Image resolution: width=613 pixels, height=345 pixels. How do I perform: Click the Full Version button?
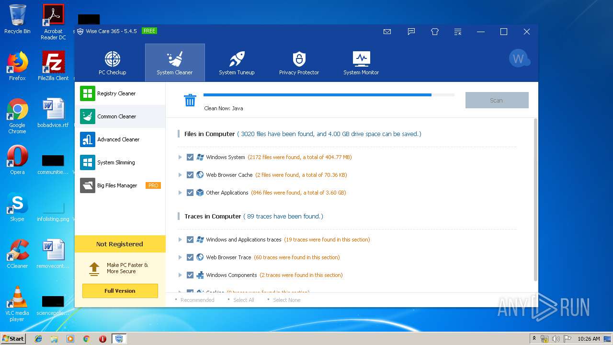[x=120, y=291]
